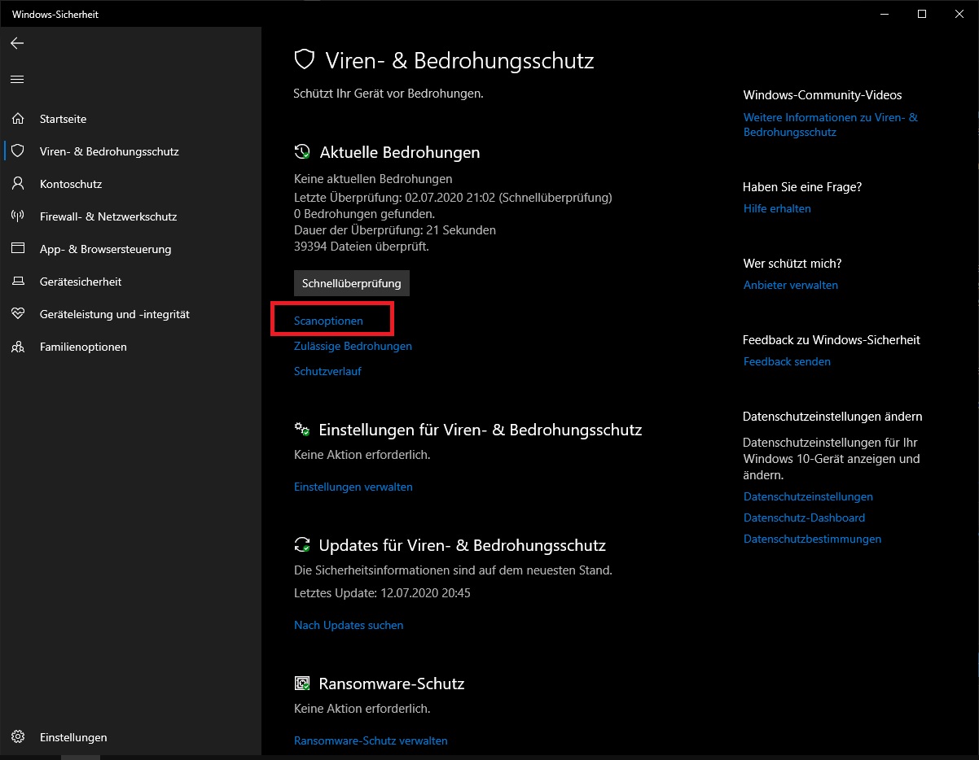Open Zulässige Bedrohungen link
979x760 pixels.
(x=353, y=346)
